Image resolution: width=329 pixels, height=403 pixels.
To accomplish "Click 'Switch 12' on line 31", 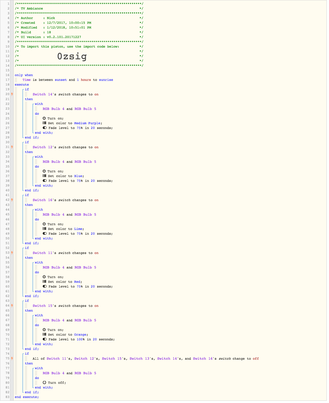I will 43,147.
